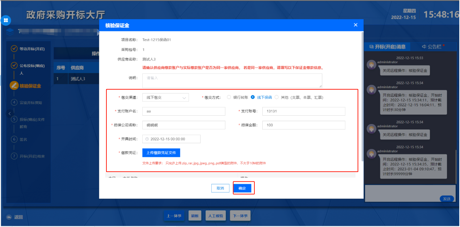Click the 返回 back arrow icon

click(x=9, y=217)
